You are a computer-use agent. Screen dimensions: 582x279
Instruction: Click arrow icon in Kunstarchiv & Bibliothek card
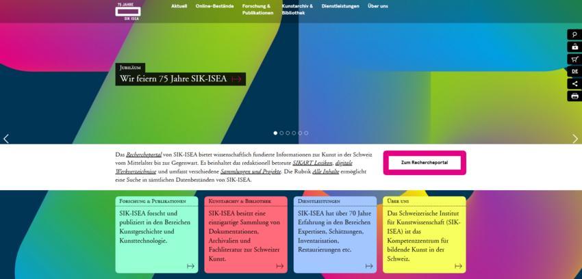[280, 266]
